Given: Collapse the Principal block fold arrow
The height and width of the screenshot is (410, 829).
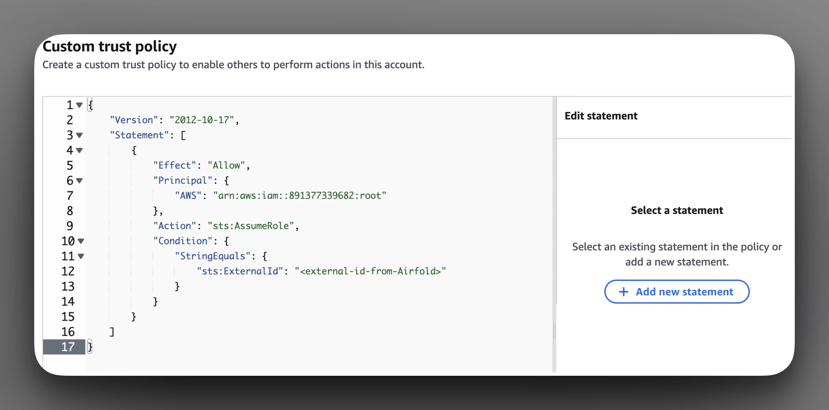Looking at the screenshot, I should (x=79, y=180).
